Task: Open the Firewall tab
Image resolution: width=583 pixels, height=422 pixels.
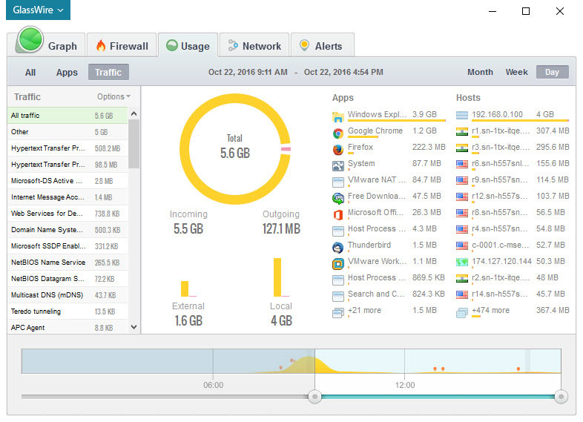Action: tap(122, 46)
